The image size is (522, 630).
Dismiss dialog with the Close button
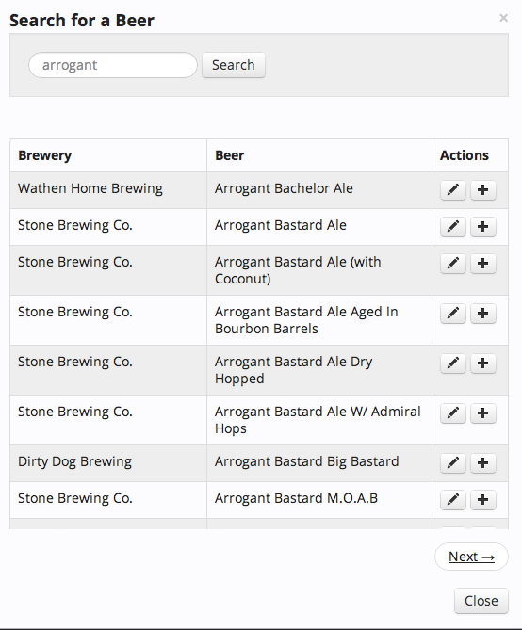(481, 601)
